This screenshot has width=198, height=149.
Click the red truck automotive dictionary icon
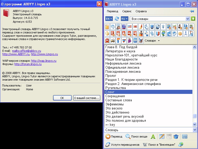click(x=107, y=41)
